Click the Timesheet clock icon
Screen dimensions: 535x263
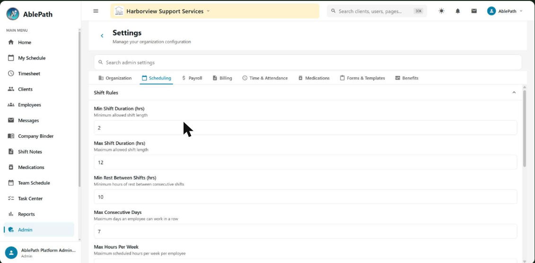[x=11, y=74]
